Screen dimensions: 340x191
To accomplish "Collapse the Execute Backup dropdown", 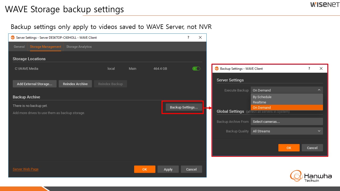I will 319,90.
